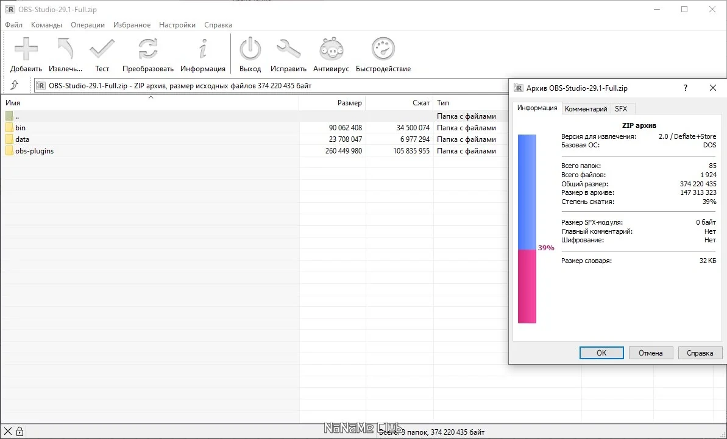
Task: Maximize the WinRAR main window
Action: pyautogui.click(x=684, y=9)
